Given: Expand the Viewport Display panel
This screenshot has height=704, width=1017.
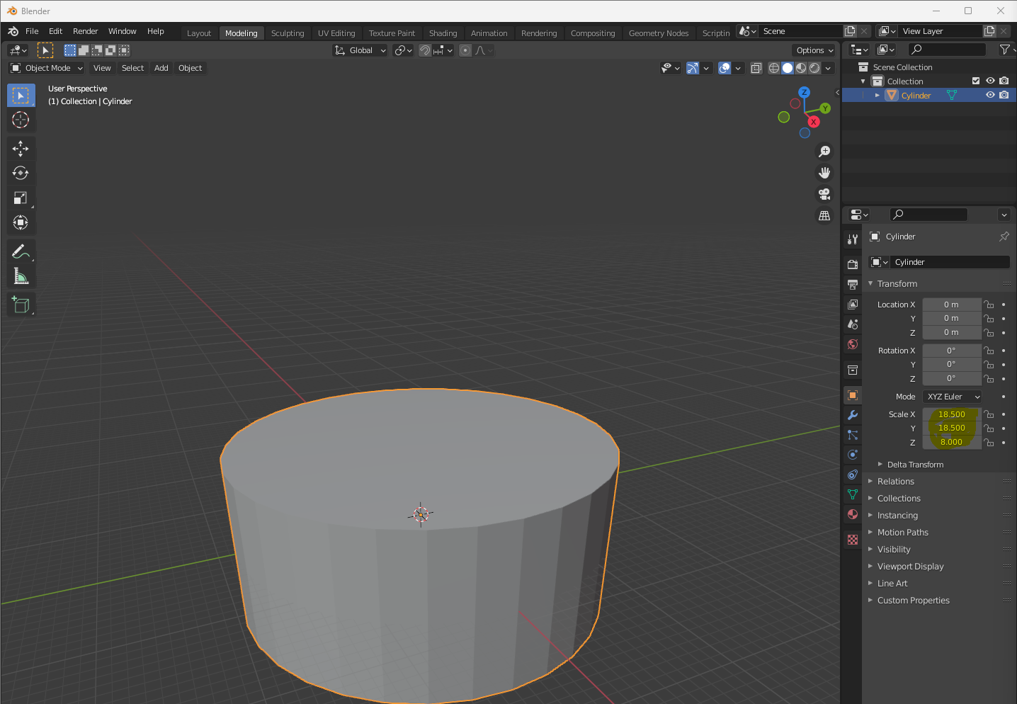Looking at the screenshot, I should (910, 567).
